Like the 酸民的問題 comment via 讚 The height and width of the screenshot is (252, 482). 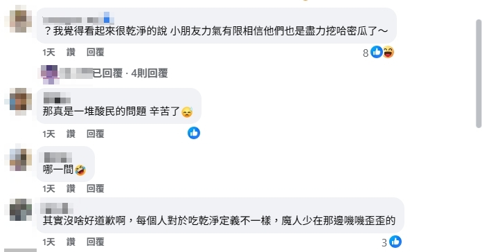click(71, 134)
